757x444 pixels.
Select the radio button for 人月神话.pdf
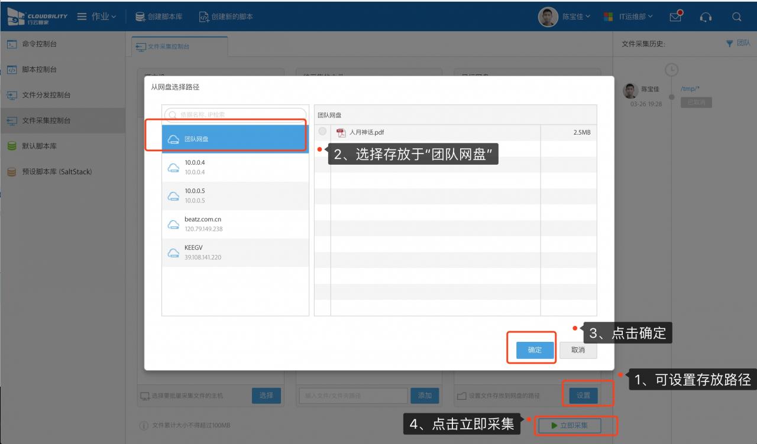(x=322, y=132)
